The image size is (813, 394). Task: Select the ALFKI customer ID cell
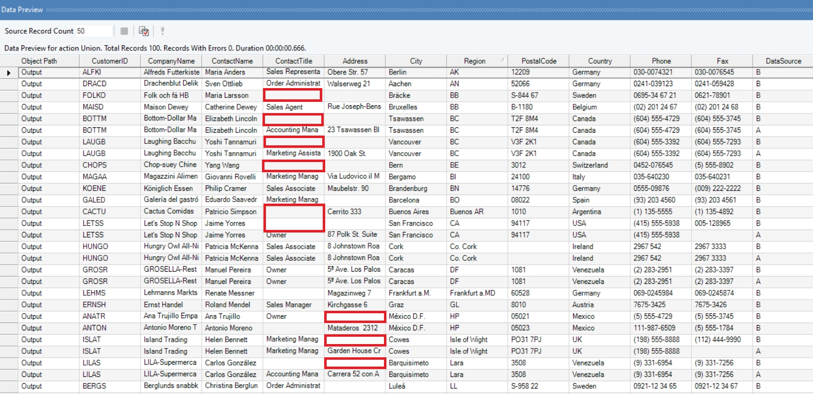click(x=110, y=72)
